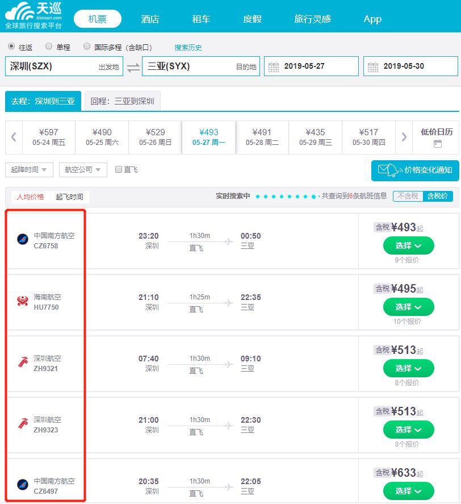Click flight number ZH9321
The height and width of the screenshot is (504, 461).
(45, 369)
